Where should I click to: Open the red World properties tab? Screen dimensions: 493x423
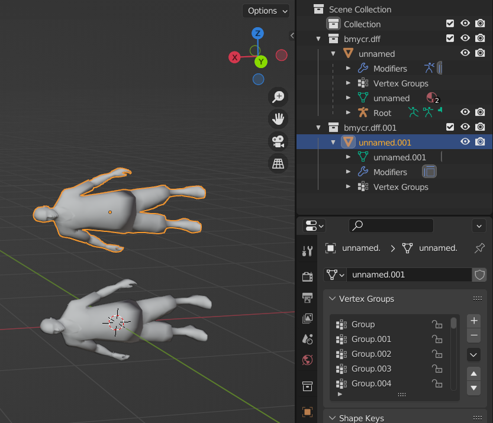[x=307, y=360]
